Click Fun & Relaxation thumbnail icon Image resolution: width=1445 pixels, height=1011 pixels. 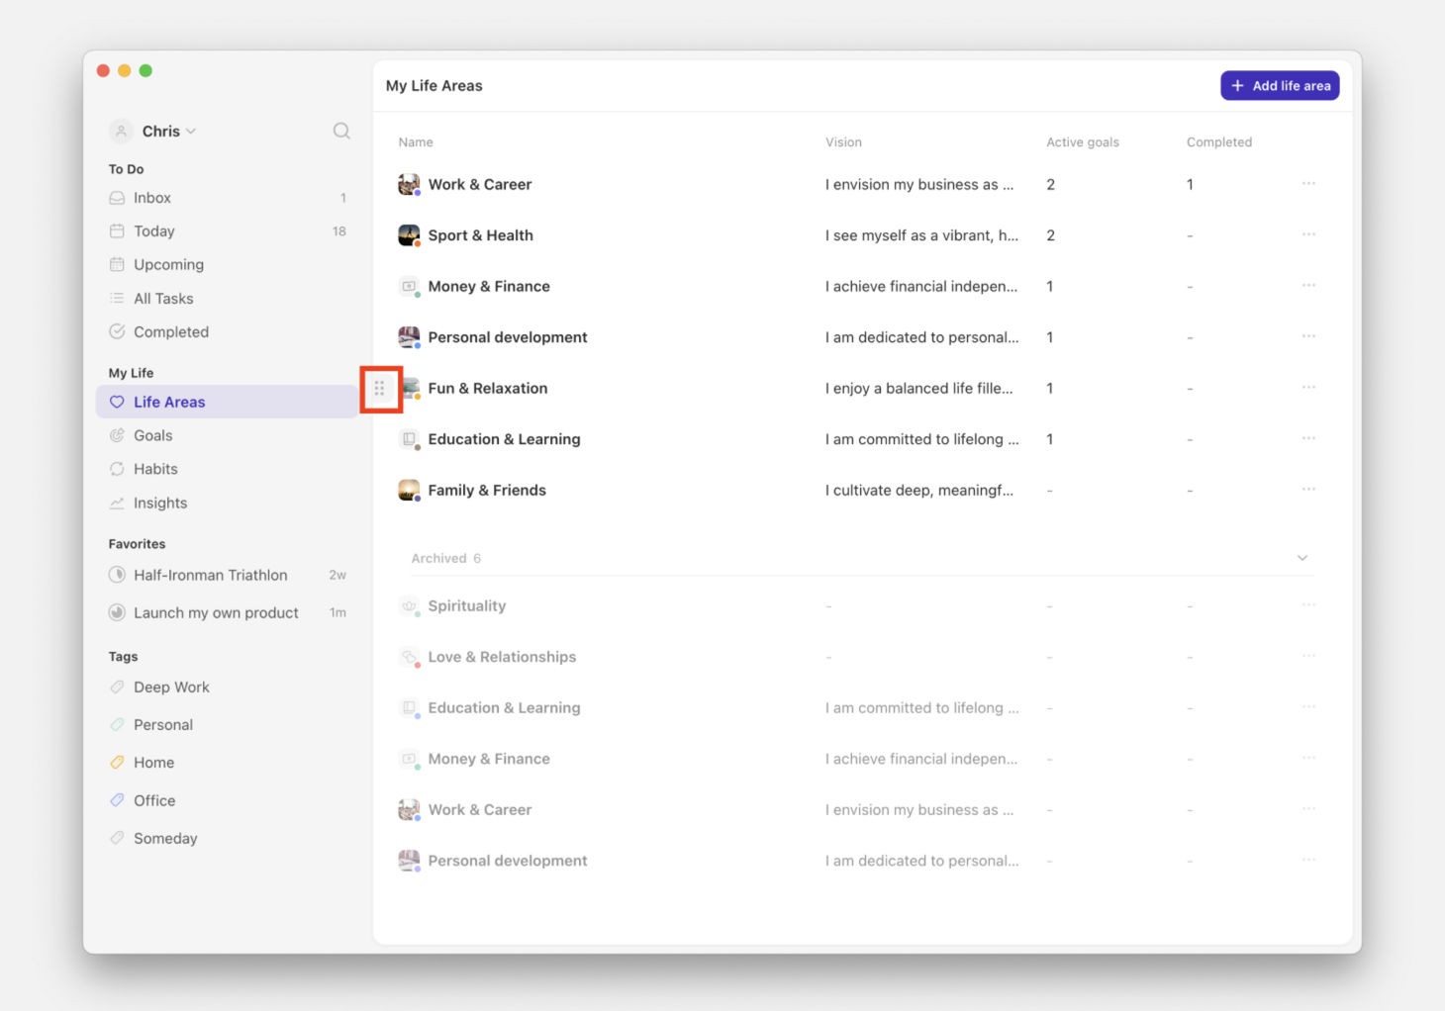(x=411, y=389)
